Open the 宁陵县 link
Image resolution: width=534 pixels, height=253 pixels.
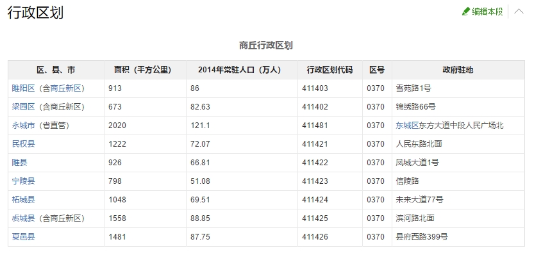coord(24,181)
